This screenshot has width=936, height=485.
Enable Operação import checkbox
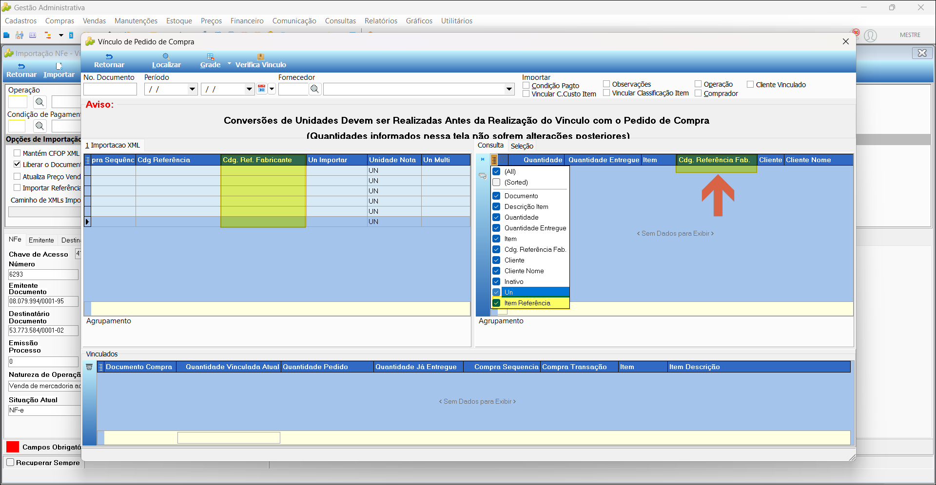pos(698,84)
